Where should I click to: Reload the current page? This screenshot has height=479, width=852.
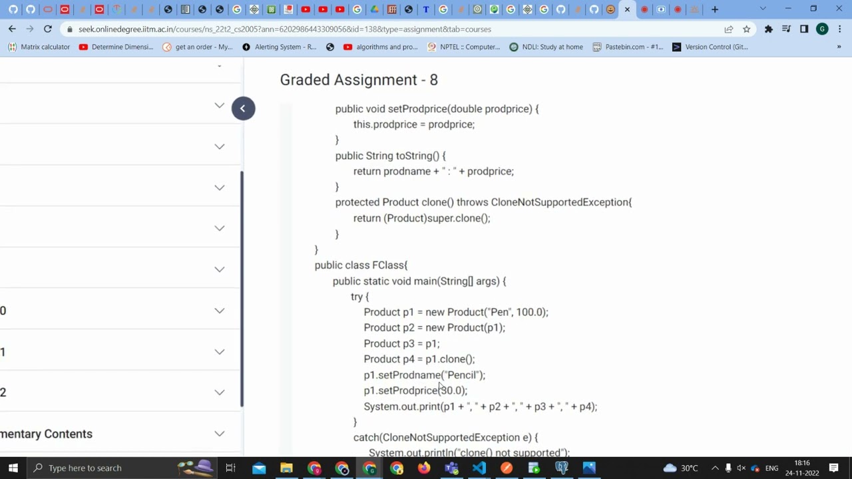tap(48, 29)
